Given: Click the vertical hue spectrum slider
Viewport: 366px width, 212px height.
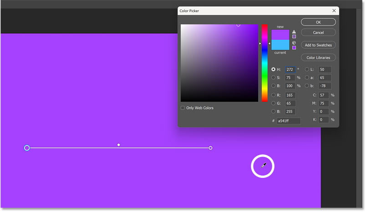Looking at the screenshot, I should pyautogui.click(x=264, y=63).
